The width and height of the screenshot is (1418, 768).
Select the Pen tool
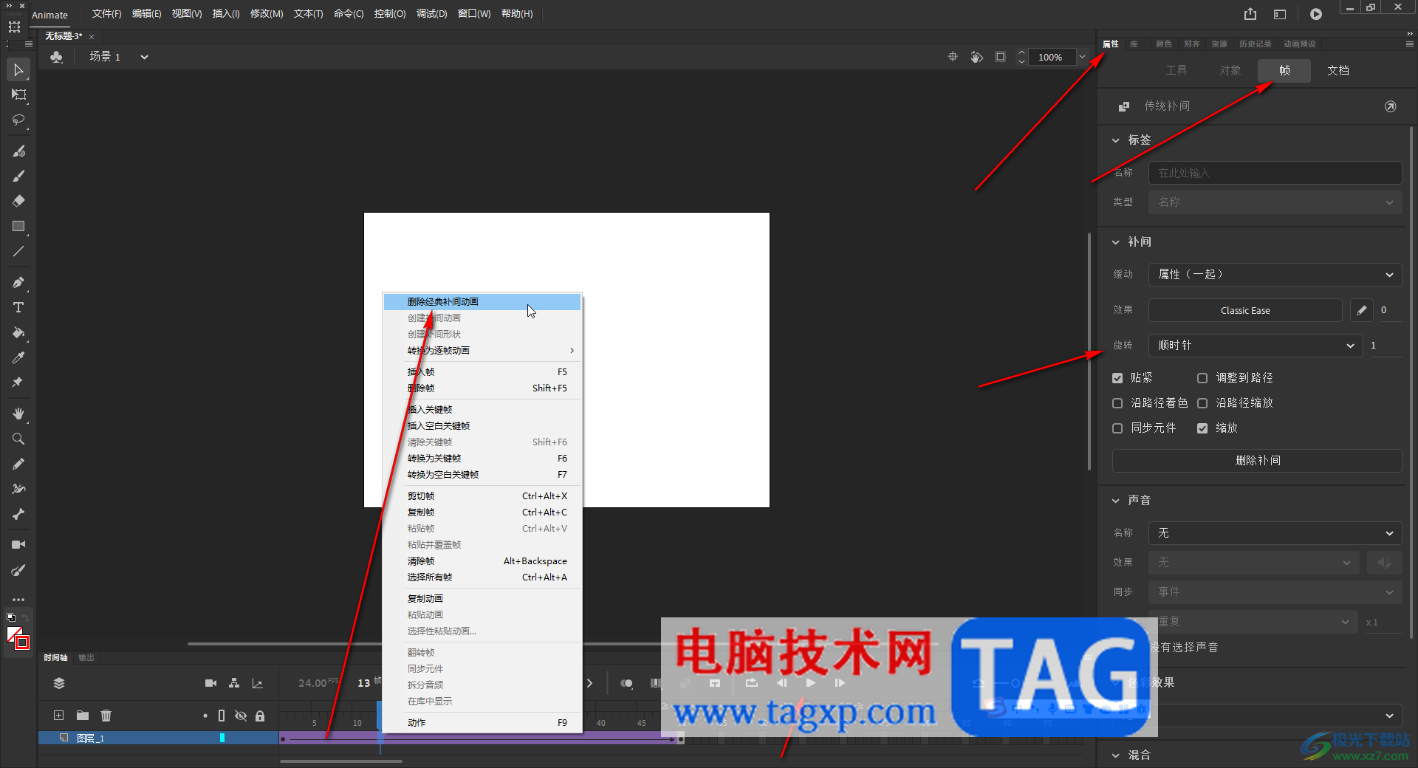(18, 282)
